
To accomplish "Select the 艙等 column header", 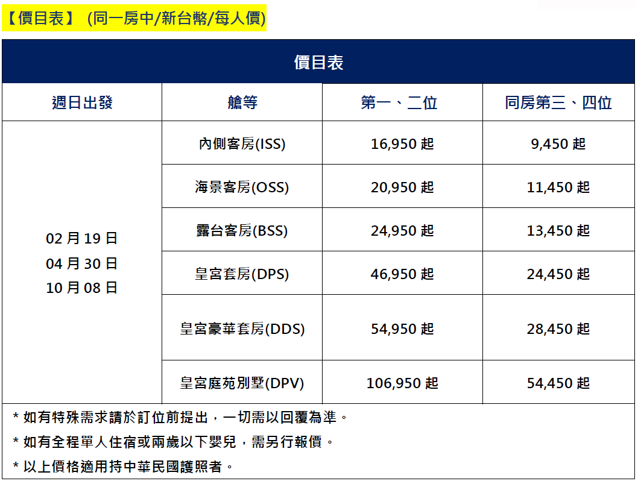I will (x=242, y=102).
